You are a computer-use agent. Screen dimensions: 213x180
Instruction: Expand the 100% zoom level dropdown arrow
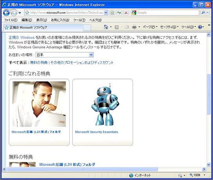pyautogui.click(x=204, y=175)
